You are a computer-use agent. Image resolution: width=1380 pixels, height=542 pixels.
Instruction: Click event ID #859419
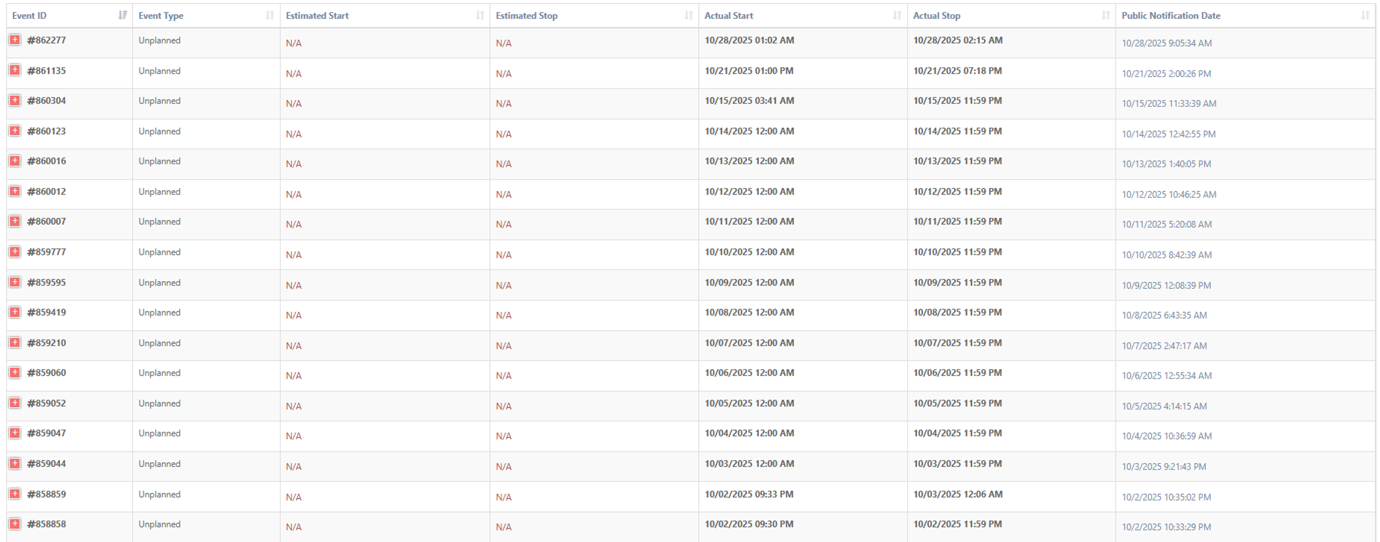[x=47, y=312]
